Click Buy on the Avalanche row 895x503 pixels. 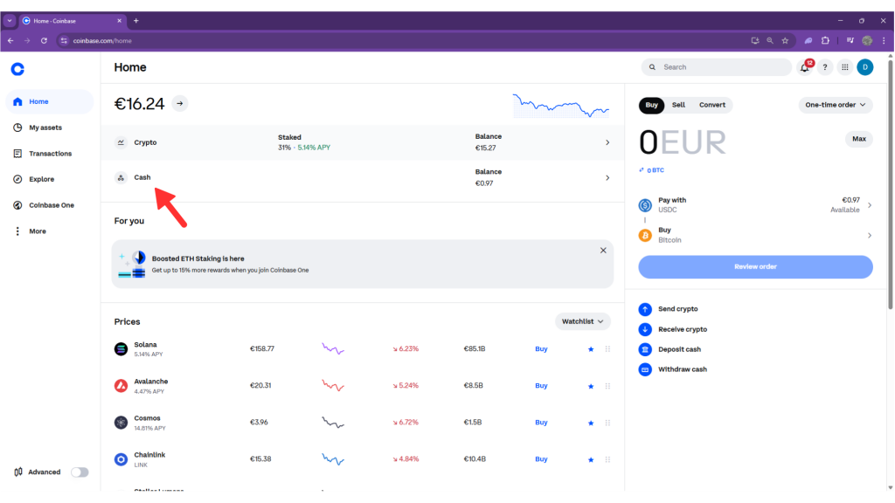pos(541,386)
